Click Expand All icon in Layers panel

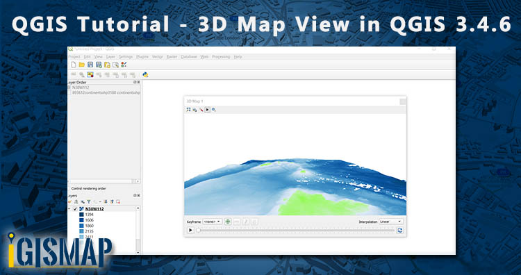tap(106, 201)
